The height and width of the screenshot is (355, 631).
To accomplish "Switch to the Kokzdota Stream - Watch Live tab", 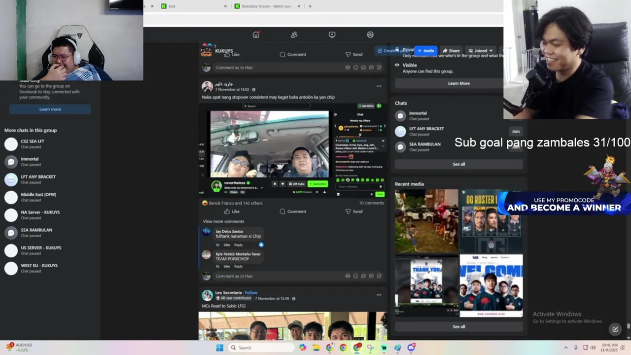I will pos(267,6).
